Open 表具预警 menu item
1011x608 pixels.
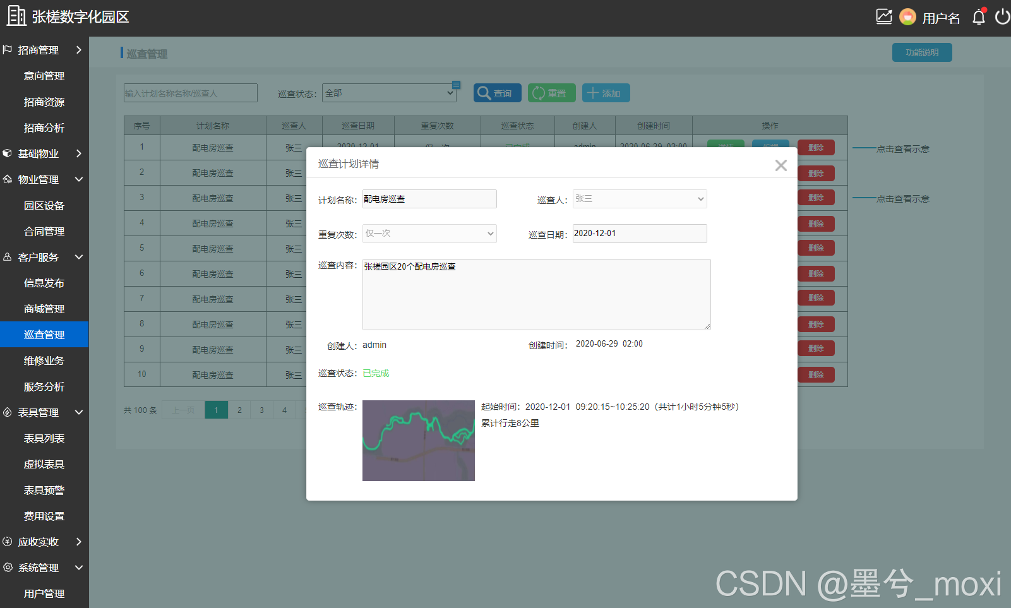(44, 490)
